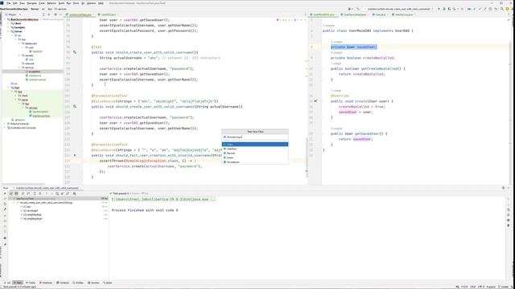Select Interface in New Java Class popup
The image size is (515, 289).
255,149
